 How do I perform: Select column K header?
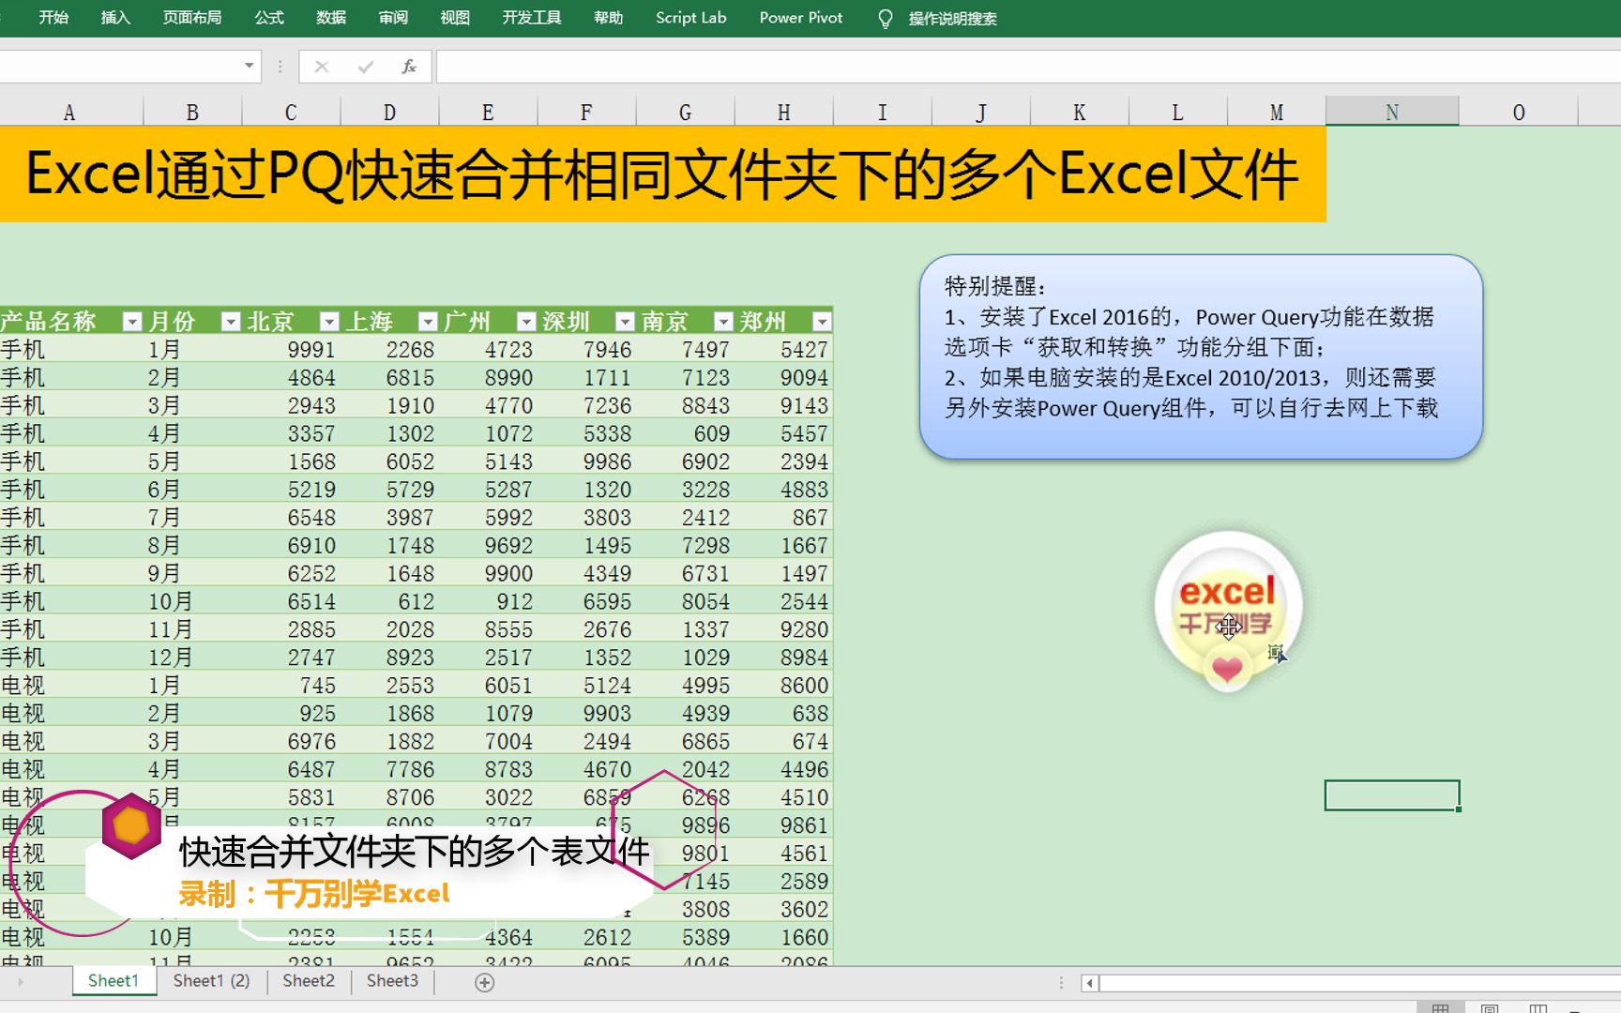pos(1079,113)
